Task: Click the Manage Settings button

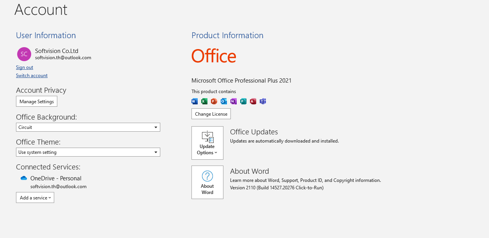Action: coord(36,101)
